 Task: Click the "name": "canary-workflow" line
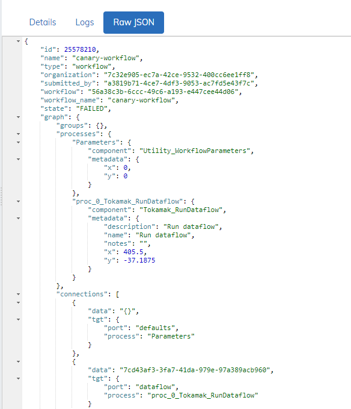point(91,58)
